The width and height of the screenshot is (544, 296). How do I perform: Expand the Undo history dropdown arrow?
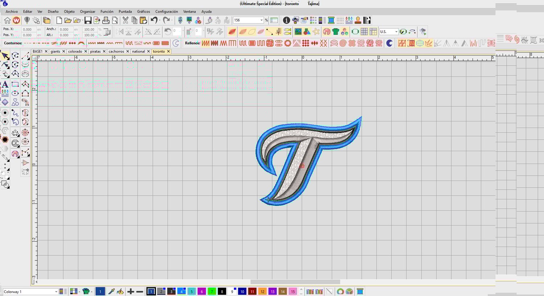click(x=160, y=20)
